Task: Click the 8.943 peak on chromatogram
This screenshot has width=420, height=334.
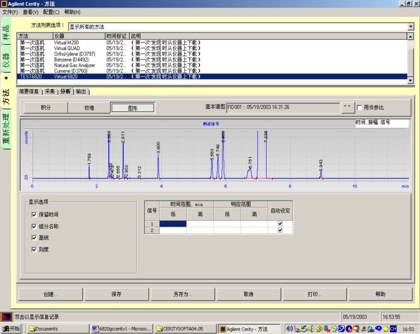Action: (321, 175)
